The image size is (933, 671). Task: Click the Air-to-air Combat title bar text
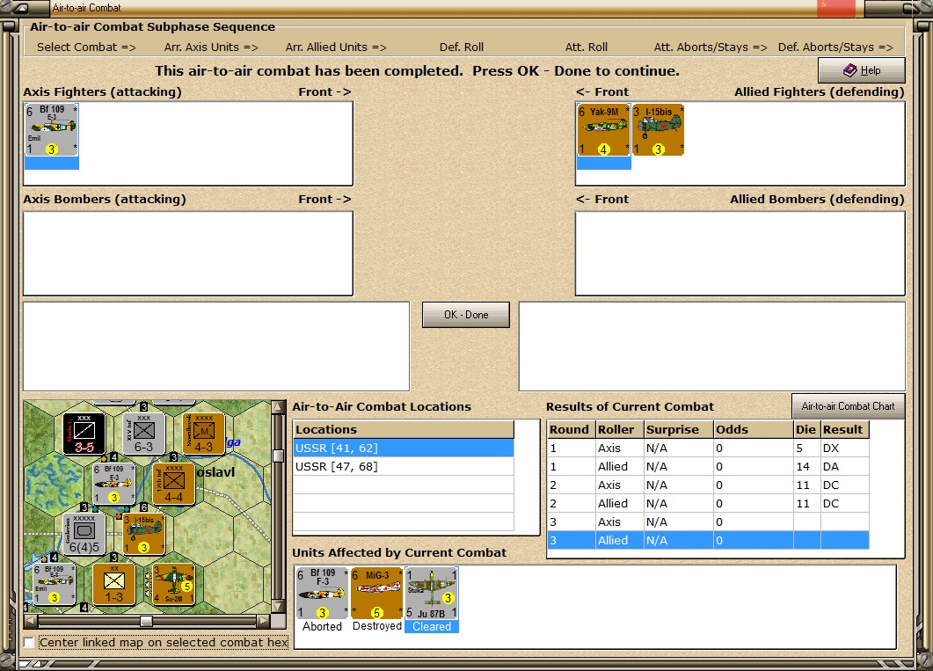(x=86, y=8)
